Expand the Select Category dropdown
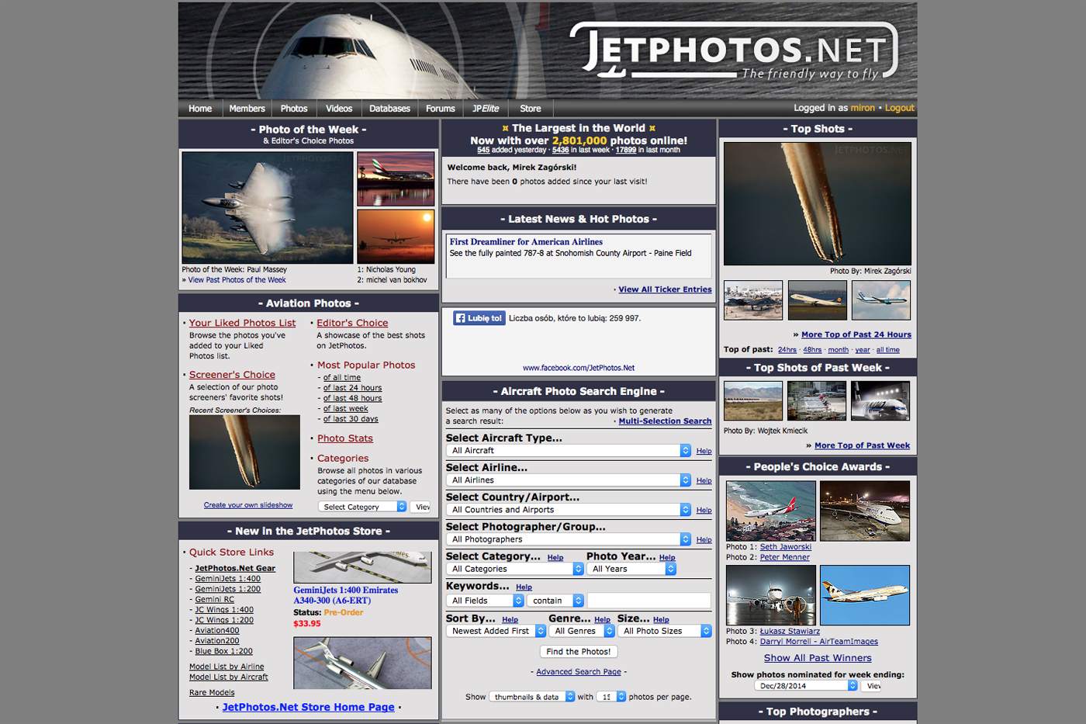The width and height of the screenshot is (1086, 724). (362, 507)
